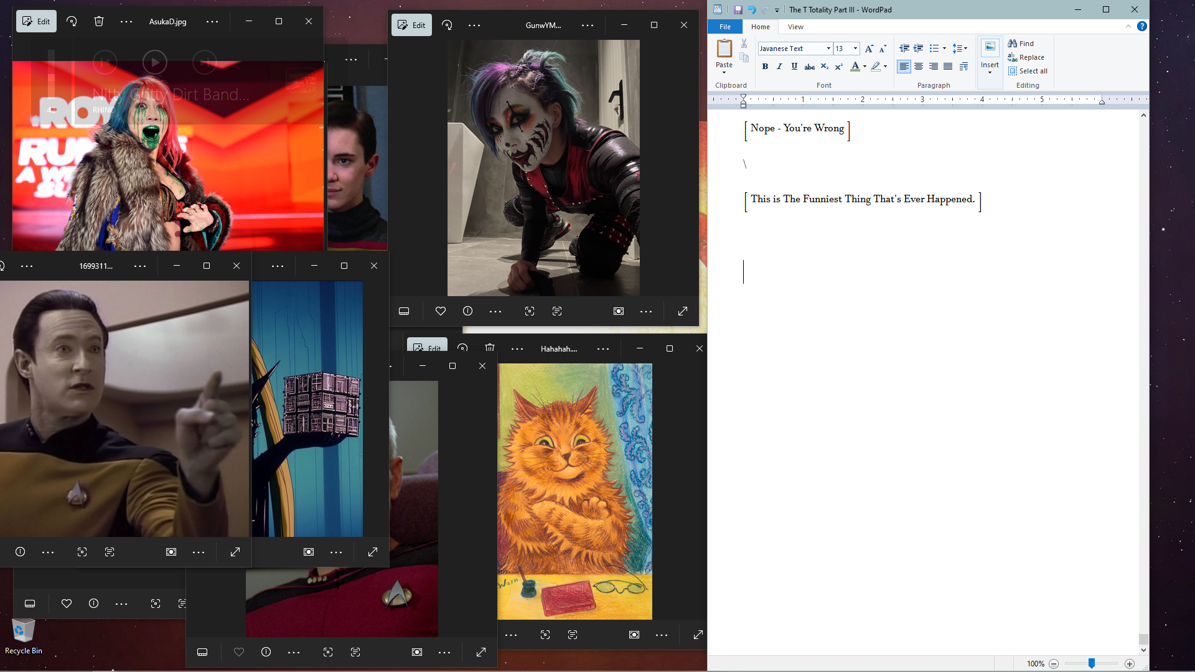Favorite the GunwYM photo with the heart icon

click(441, 311)
